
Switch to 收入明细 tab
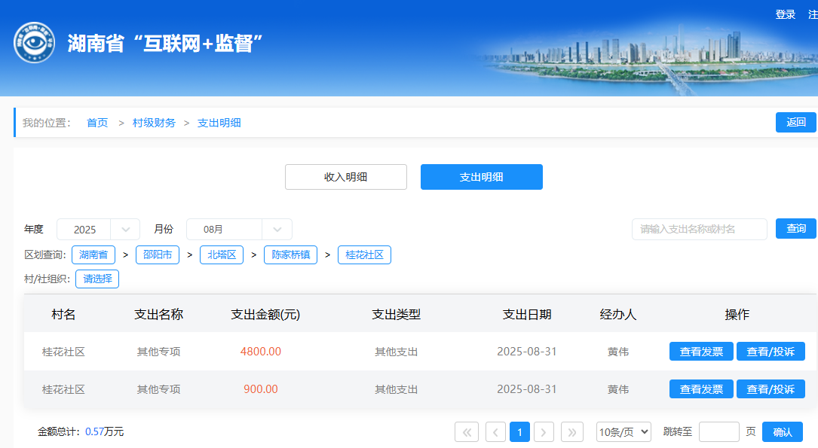pyautogui.click(x=346, y=177)
